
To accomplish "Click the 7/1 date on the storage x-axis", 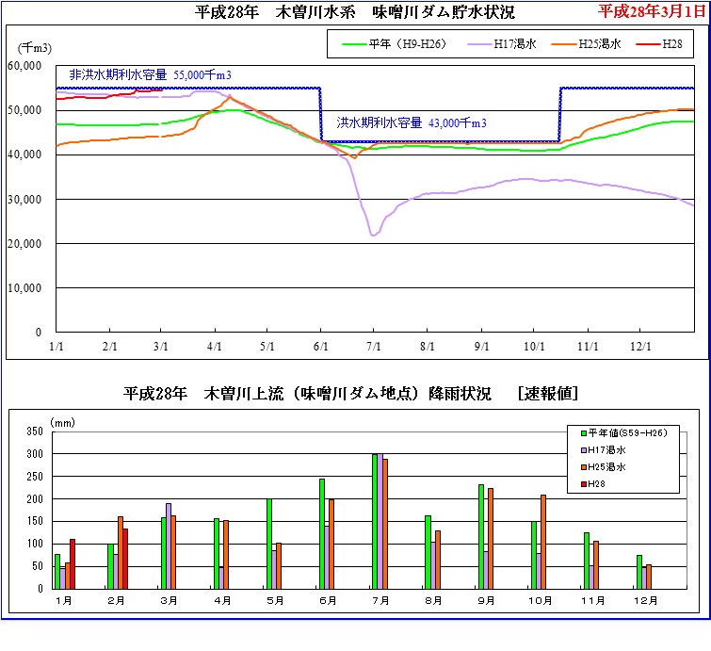I will (x=374, y=347).
